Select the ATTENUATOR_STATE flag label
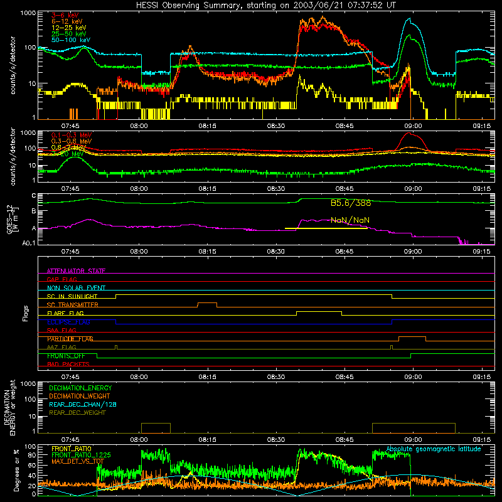The image size is (502, 502). pos(76,271)
